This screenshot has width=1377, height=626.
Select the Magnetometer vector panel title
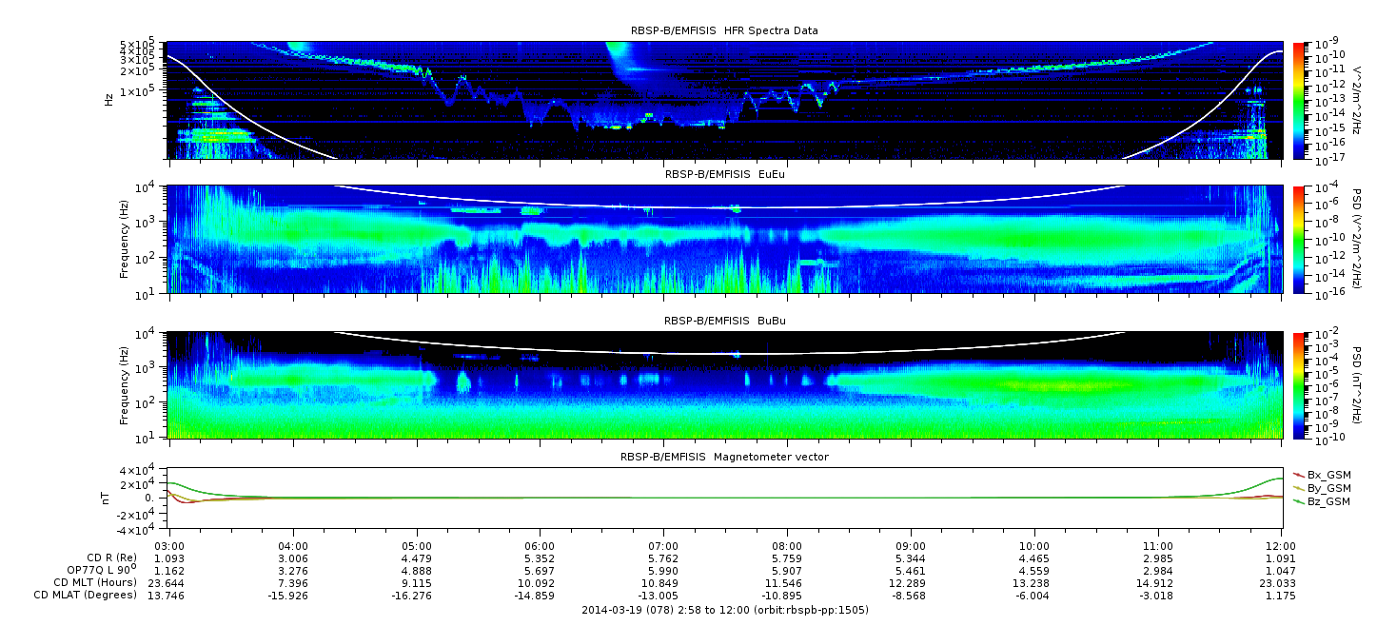tap(724, 457)
